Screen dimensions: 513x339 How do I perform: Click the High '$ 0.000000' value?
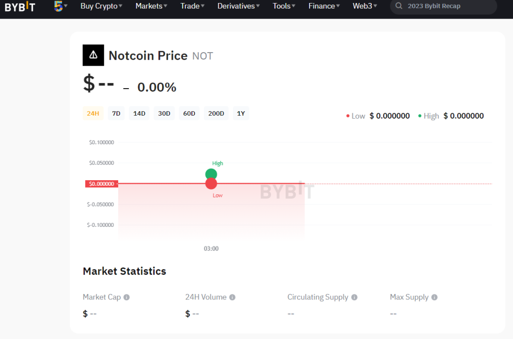click(463, 116)
